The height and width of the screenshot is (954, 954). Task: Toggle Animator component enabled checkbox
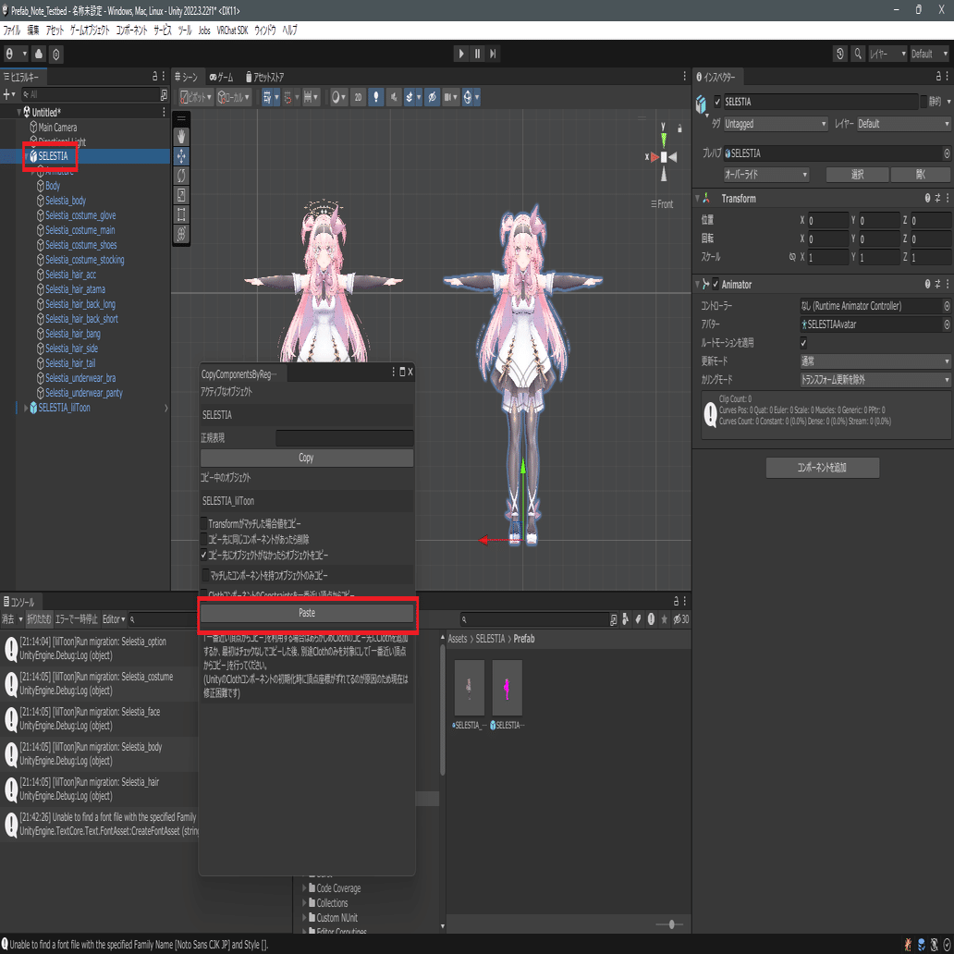tap(715, 284)
